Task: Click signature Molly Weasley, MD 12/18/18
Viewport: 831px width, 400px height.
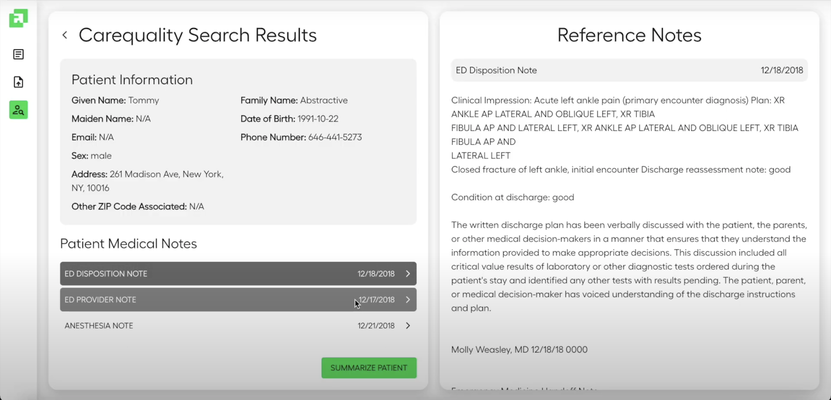Action: pyautogui.click(x=519, y=350)
